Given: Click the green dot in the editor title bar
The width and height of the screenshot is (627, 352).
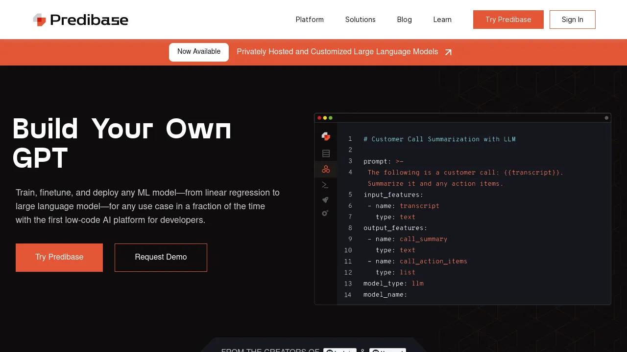Looking at the screenshot, I should coord(331,118).
